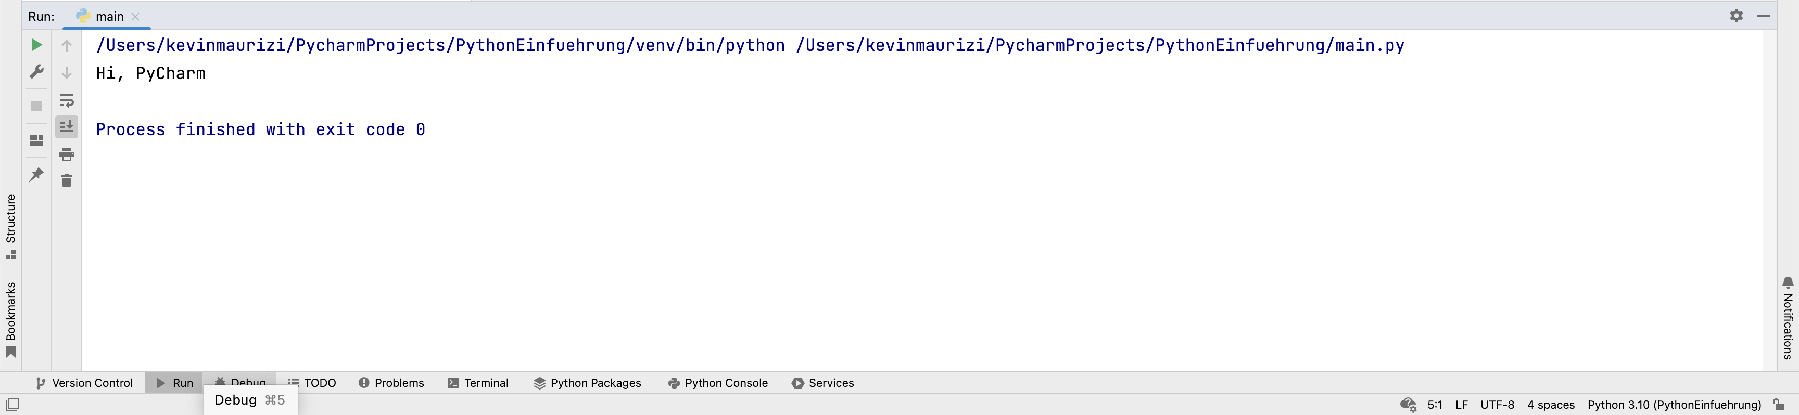Click the Restore Layout icon
The height and width of the screenshot is (415, 1799).
(x=37, y=140)
